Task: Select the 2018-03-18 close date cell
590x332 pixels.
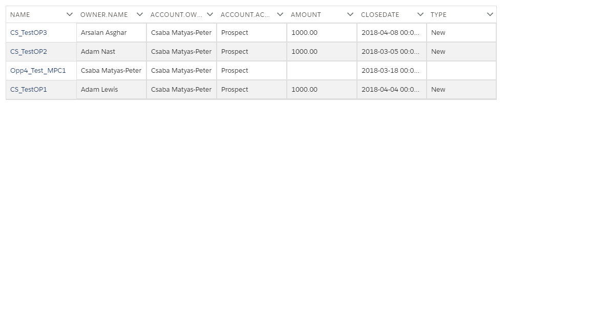Action: [392, 71]
